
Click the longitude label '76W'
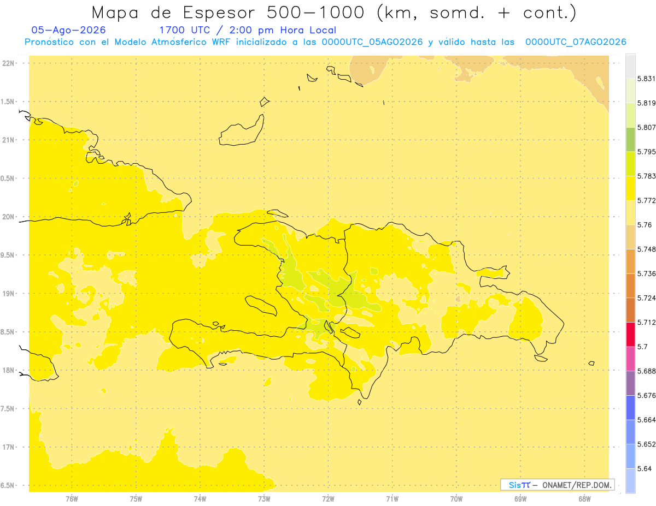click(x=72, y=499)
